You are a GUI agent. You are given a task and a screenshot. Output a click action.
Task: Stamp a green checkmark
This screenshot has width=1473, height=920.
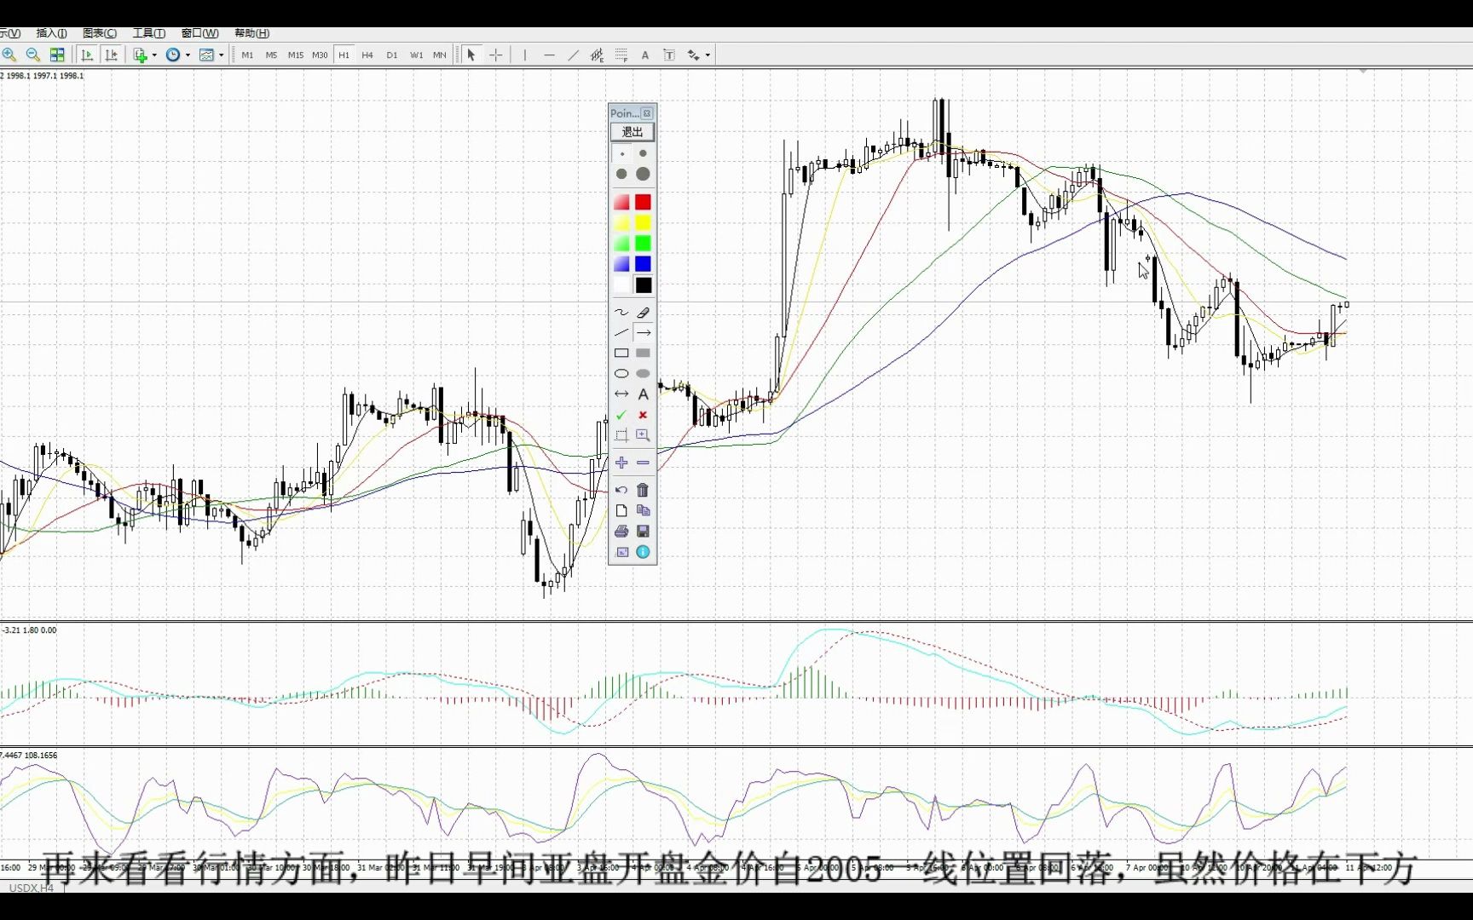621,415
